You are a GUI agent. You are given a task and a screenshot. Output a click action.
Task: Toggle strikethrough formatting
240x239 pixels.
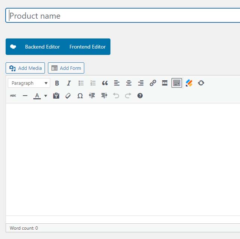(x=13, y=96)
